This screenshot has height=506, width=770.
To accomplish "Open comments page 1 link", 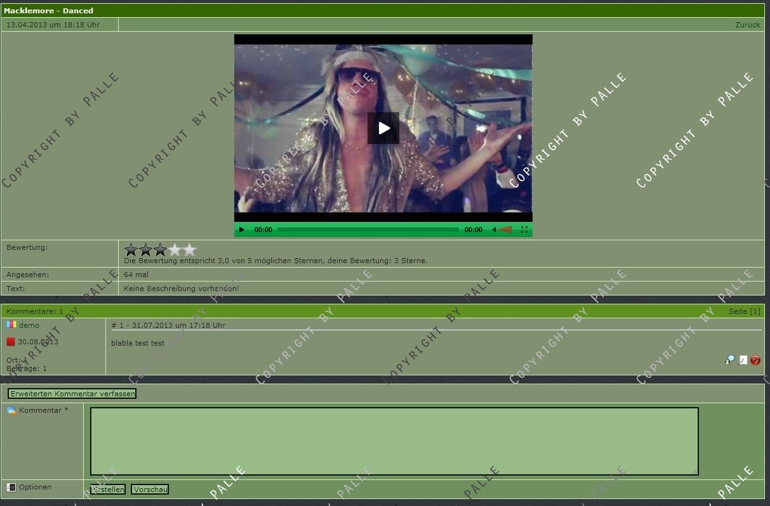I will [755, 311].
